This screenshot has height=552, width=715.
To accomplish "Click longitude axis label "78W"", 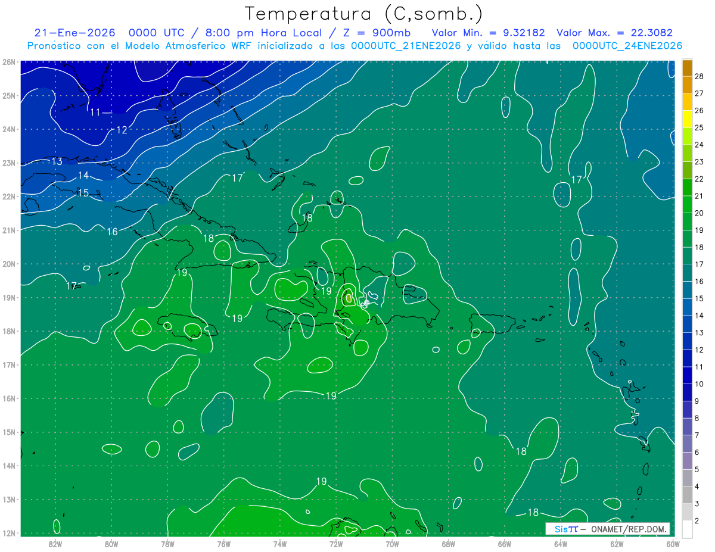I will pyautogui.click(x=167, y=544).
